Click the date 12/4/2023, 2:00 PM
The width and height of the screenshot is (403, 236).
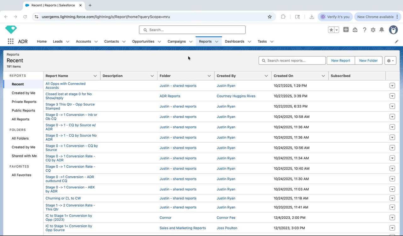point(290,218)
